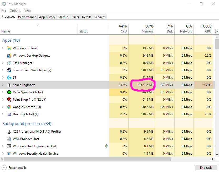
Task: Open the Startup tab
Action: tap(63, 17)
